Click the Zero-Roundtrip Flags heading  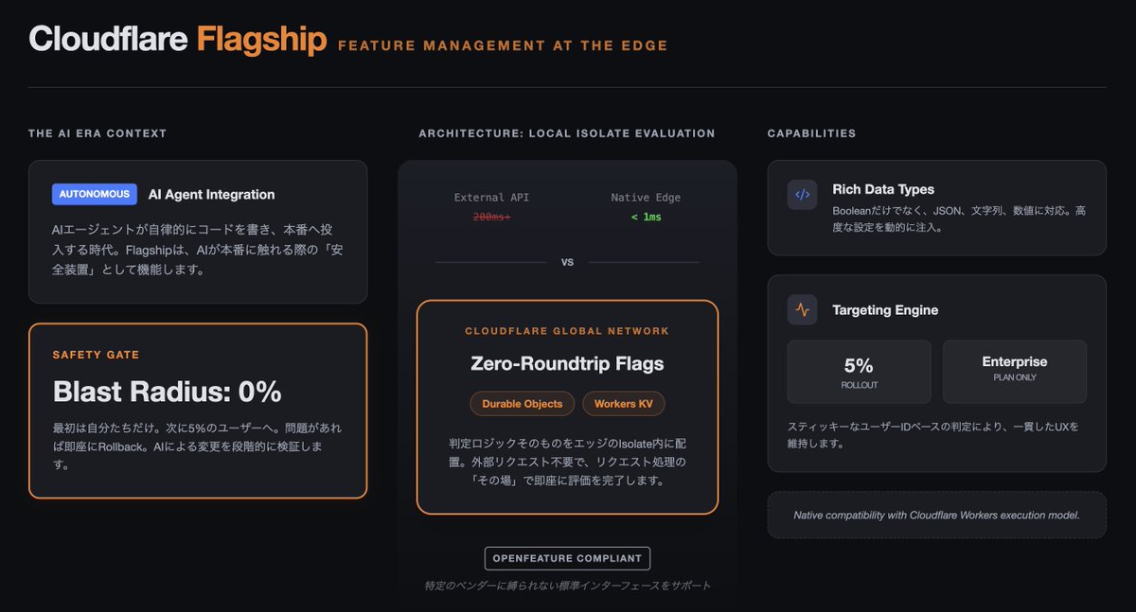pos(567,363)
